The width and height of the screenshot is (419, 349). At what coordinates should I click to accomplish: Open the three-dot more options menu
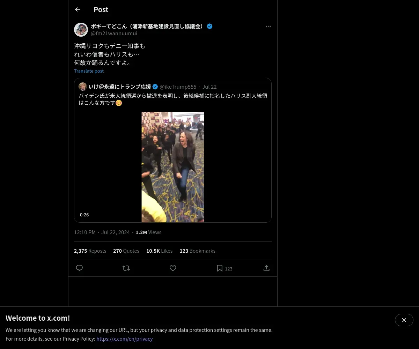click(268, 26)
